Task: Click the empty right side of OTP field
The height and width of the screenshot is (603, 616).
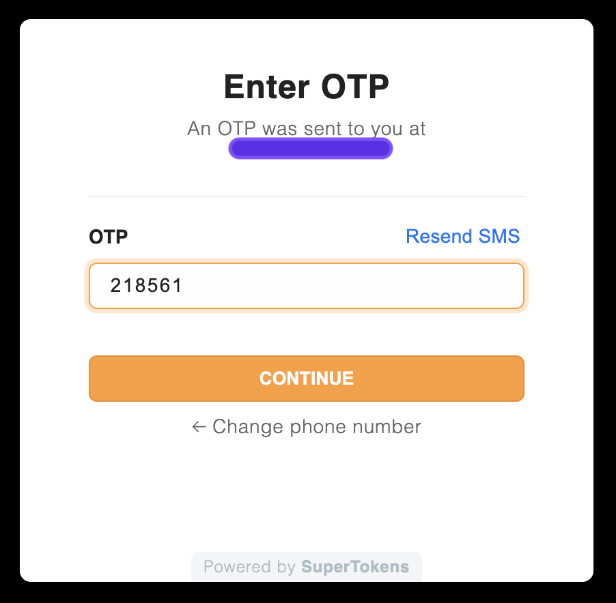Action: [423, 286]
